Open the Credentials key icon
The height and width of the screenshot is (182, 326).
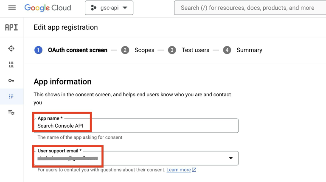[x=11, y=80]
